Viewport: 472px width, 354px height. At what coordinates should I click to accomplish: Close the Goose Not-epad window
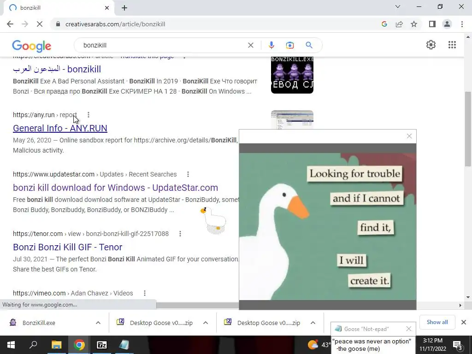408,329
